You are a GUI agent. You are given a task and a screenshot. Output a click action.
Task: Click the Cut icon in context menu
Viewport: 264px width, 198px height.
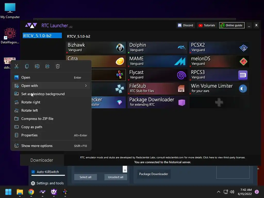tap(16, 66)
